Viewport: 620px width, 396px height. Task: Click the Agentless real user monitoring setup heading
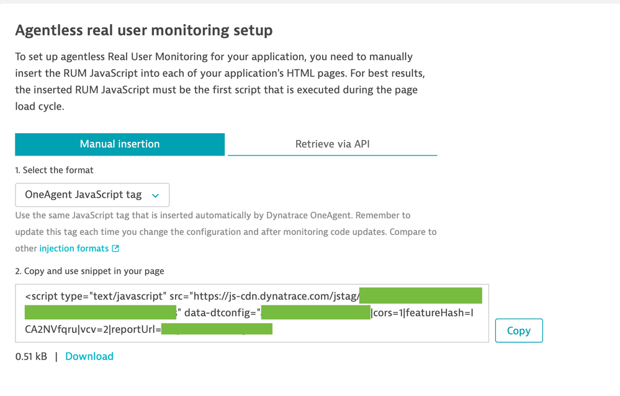(x=143, y=30)
